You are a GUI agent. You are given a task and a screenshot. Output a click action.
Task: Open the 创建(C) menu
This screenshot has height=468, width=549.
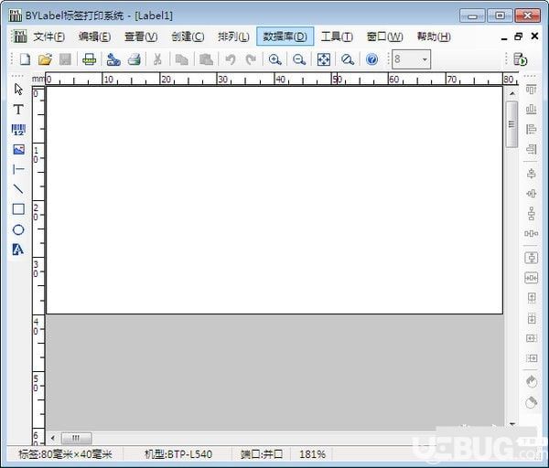188,37
